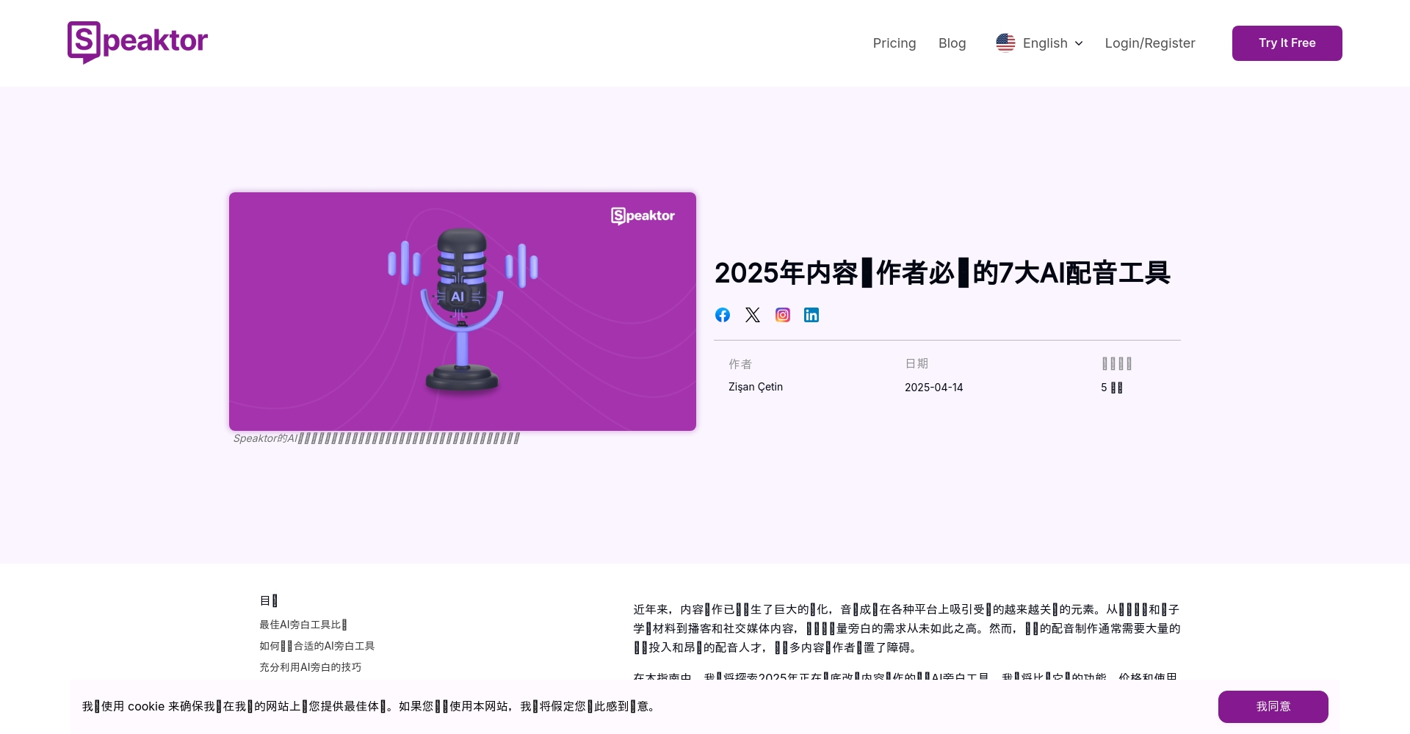Open the Login/Register page
This screenshot has width=1410, height=734.
(x=1149, y=43)
